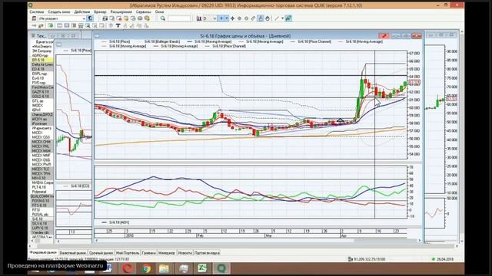Open the Расширения menu
The image size is (492, 276).
coord(121,12)
